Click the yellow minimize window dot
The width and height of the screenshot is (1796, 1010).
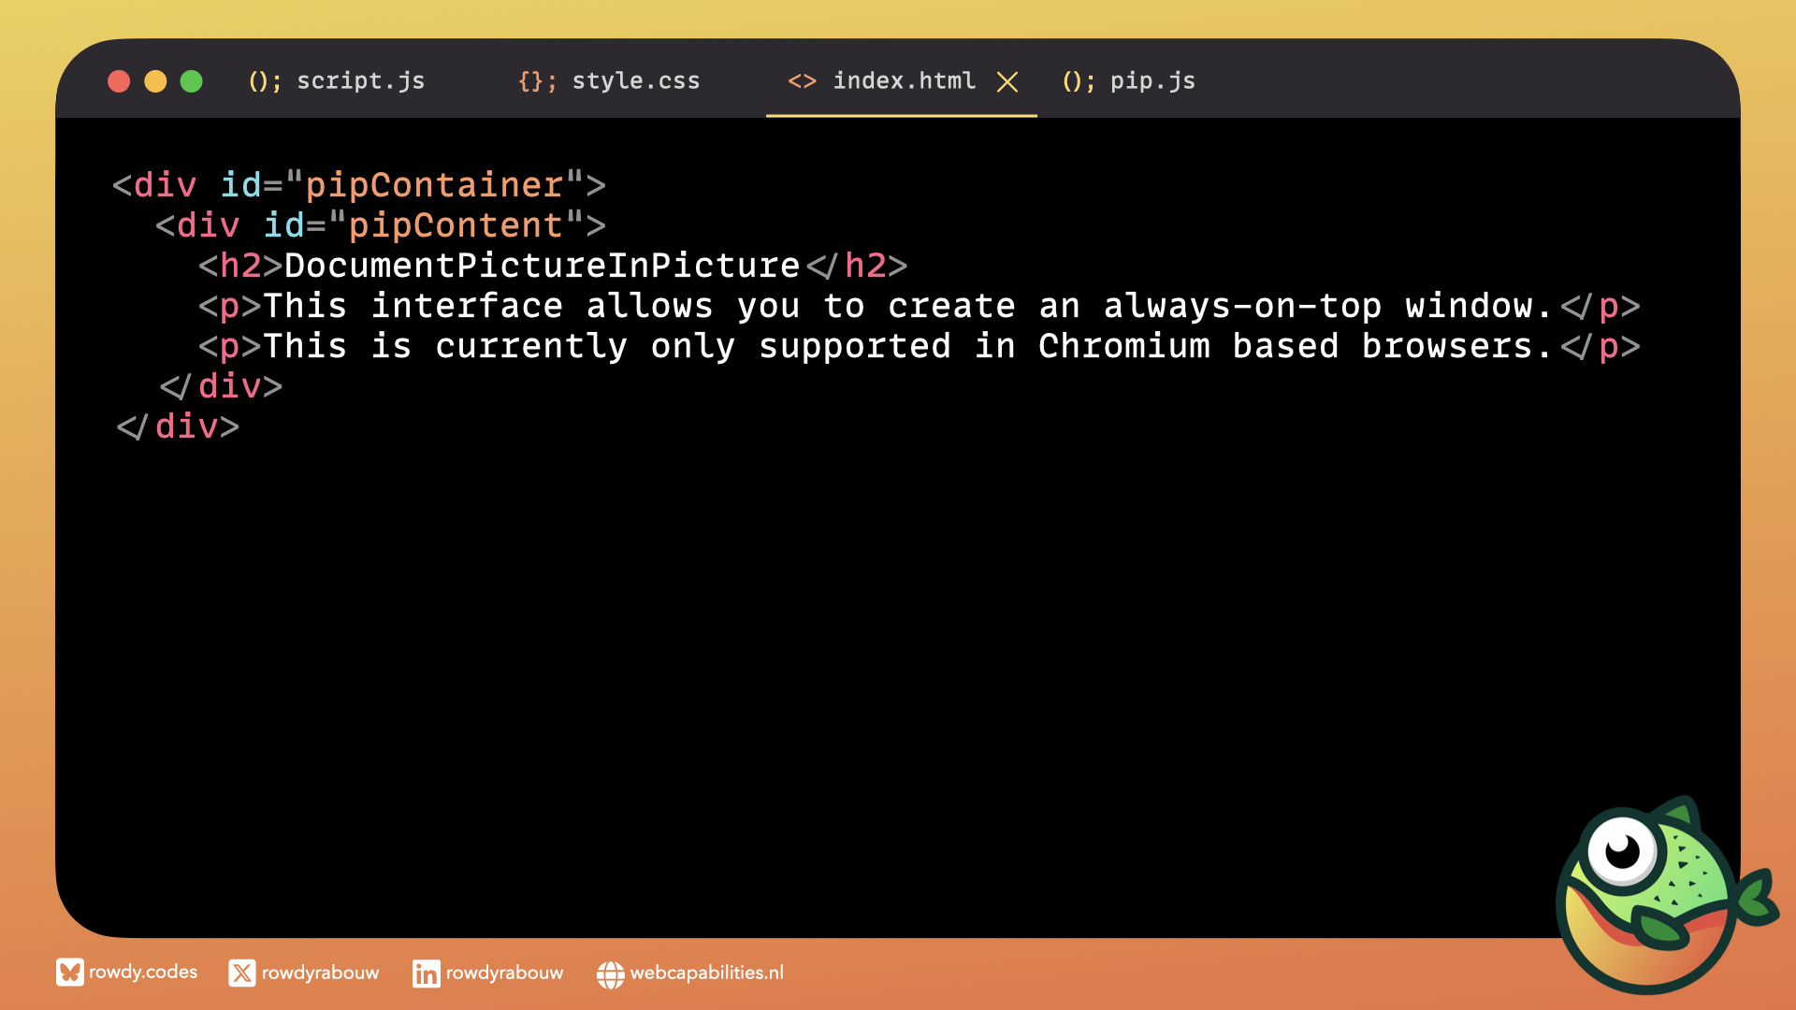[155, 82]
